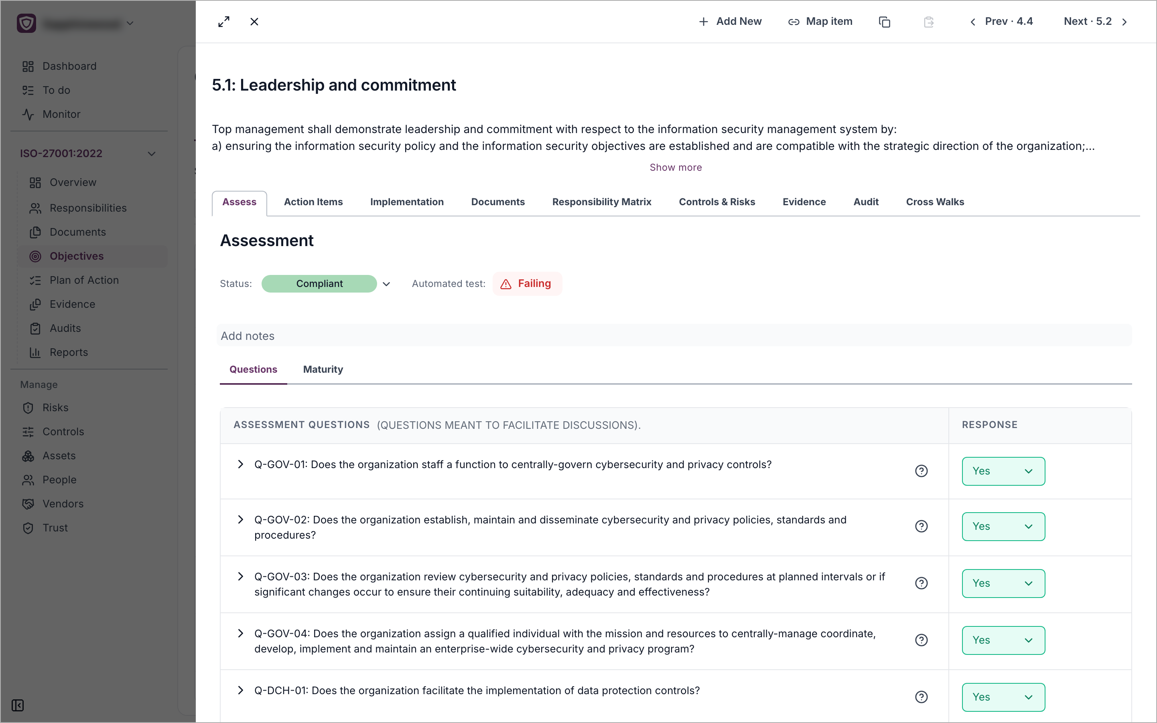Expand the Q-GOV-01 question row
The image size is (1157, 723).
(240, 464)
